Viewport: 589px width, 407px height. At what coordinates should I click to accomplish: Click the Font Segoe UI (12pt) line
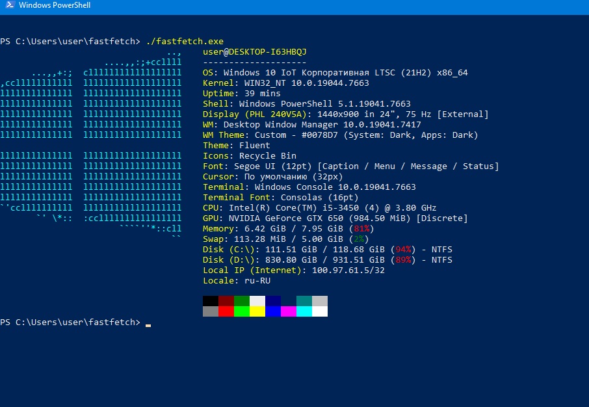coord(351,166)
